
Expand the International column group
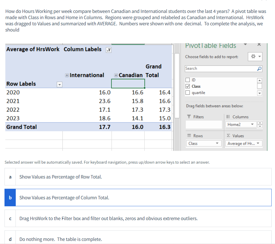click(x=67, y=75)
